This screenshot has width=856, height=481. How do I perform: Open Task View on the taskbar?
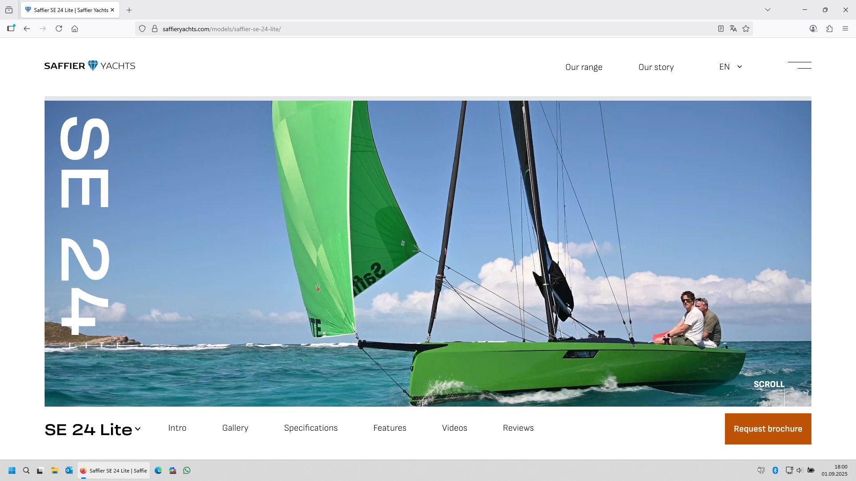[x=40, y=470]
